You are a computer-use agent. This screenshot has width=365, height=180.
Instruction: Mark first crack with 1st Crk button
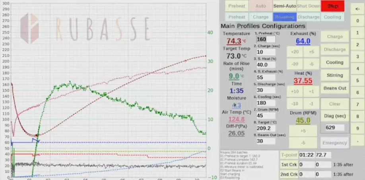(289, 164)
